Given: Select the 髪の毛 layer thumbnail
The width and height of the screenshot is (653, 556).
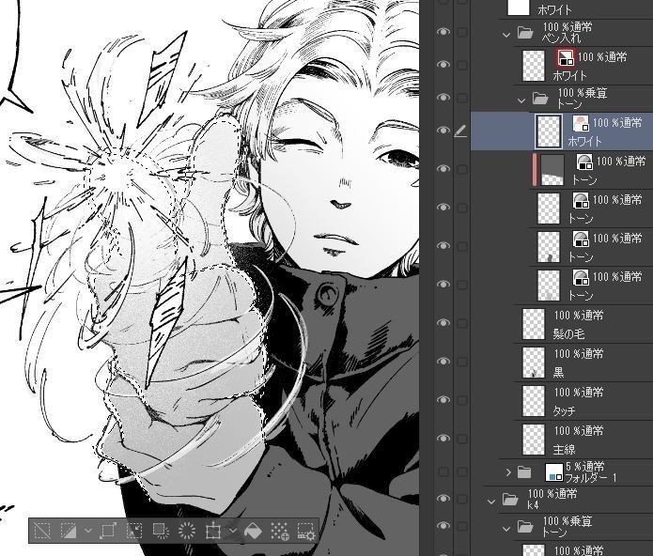Looking at the screenshot, I should click(534, 323).
